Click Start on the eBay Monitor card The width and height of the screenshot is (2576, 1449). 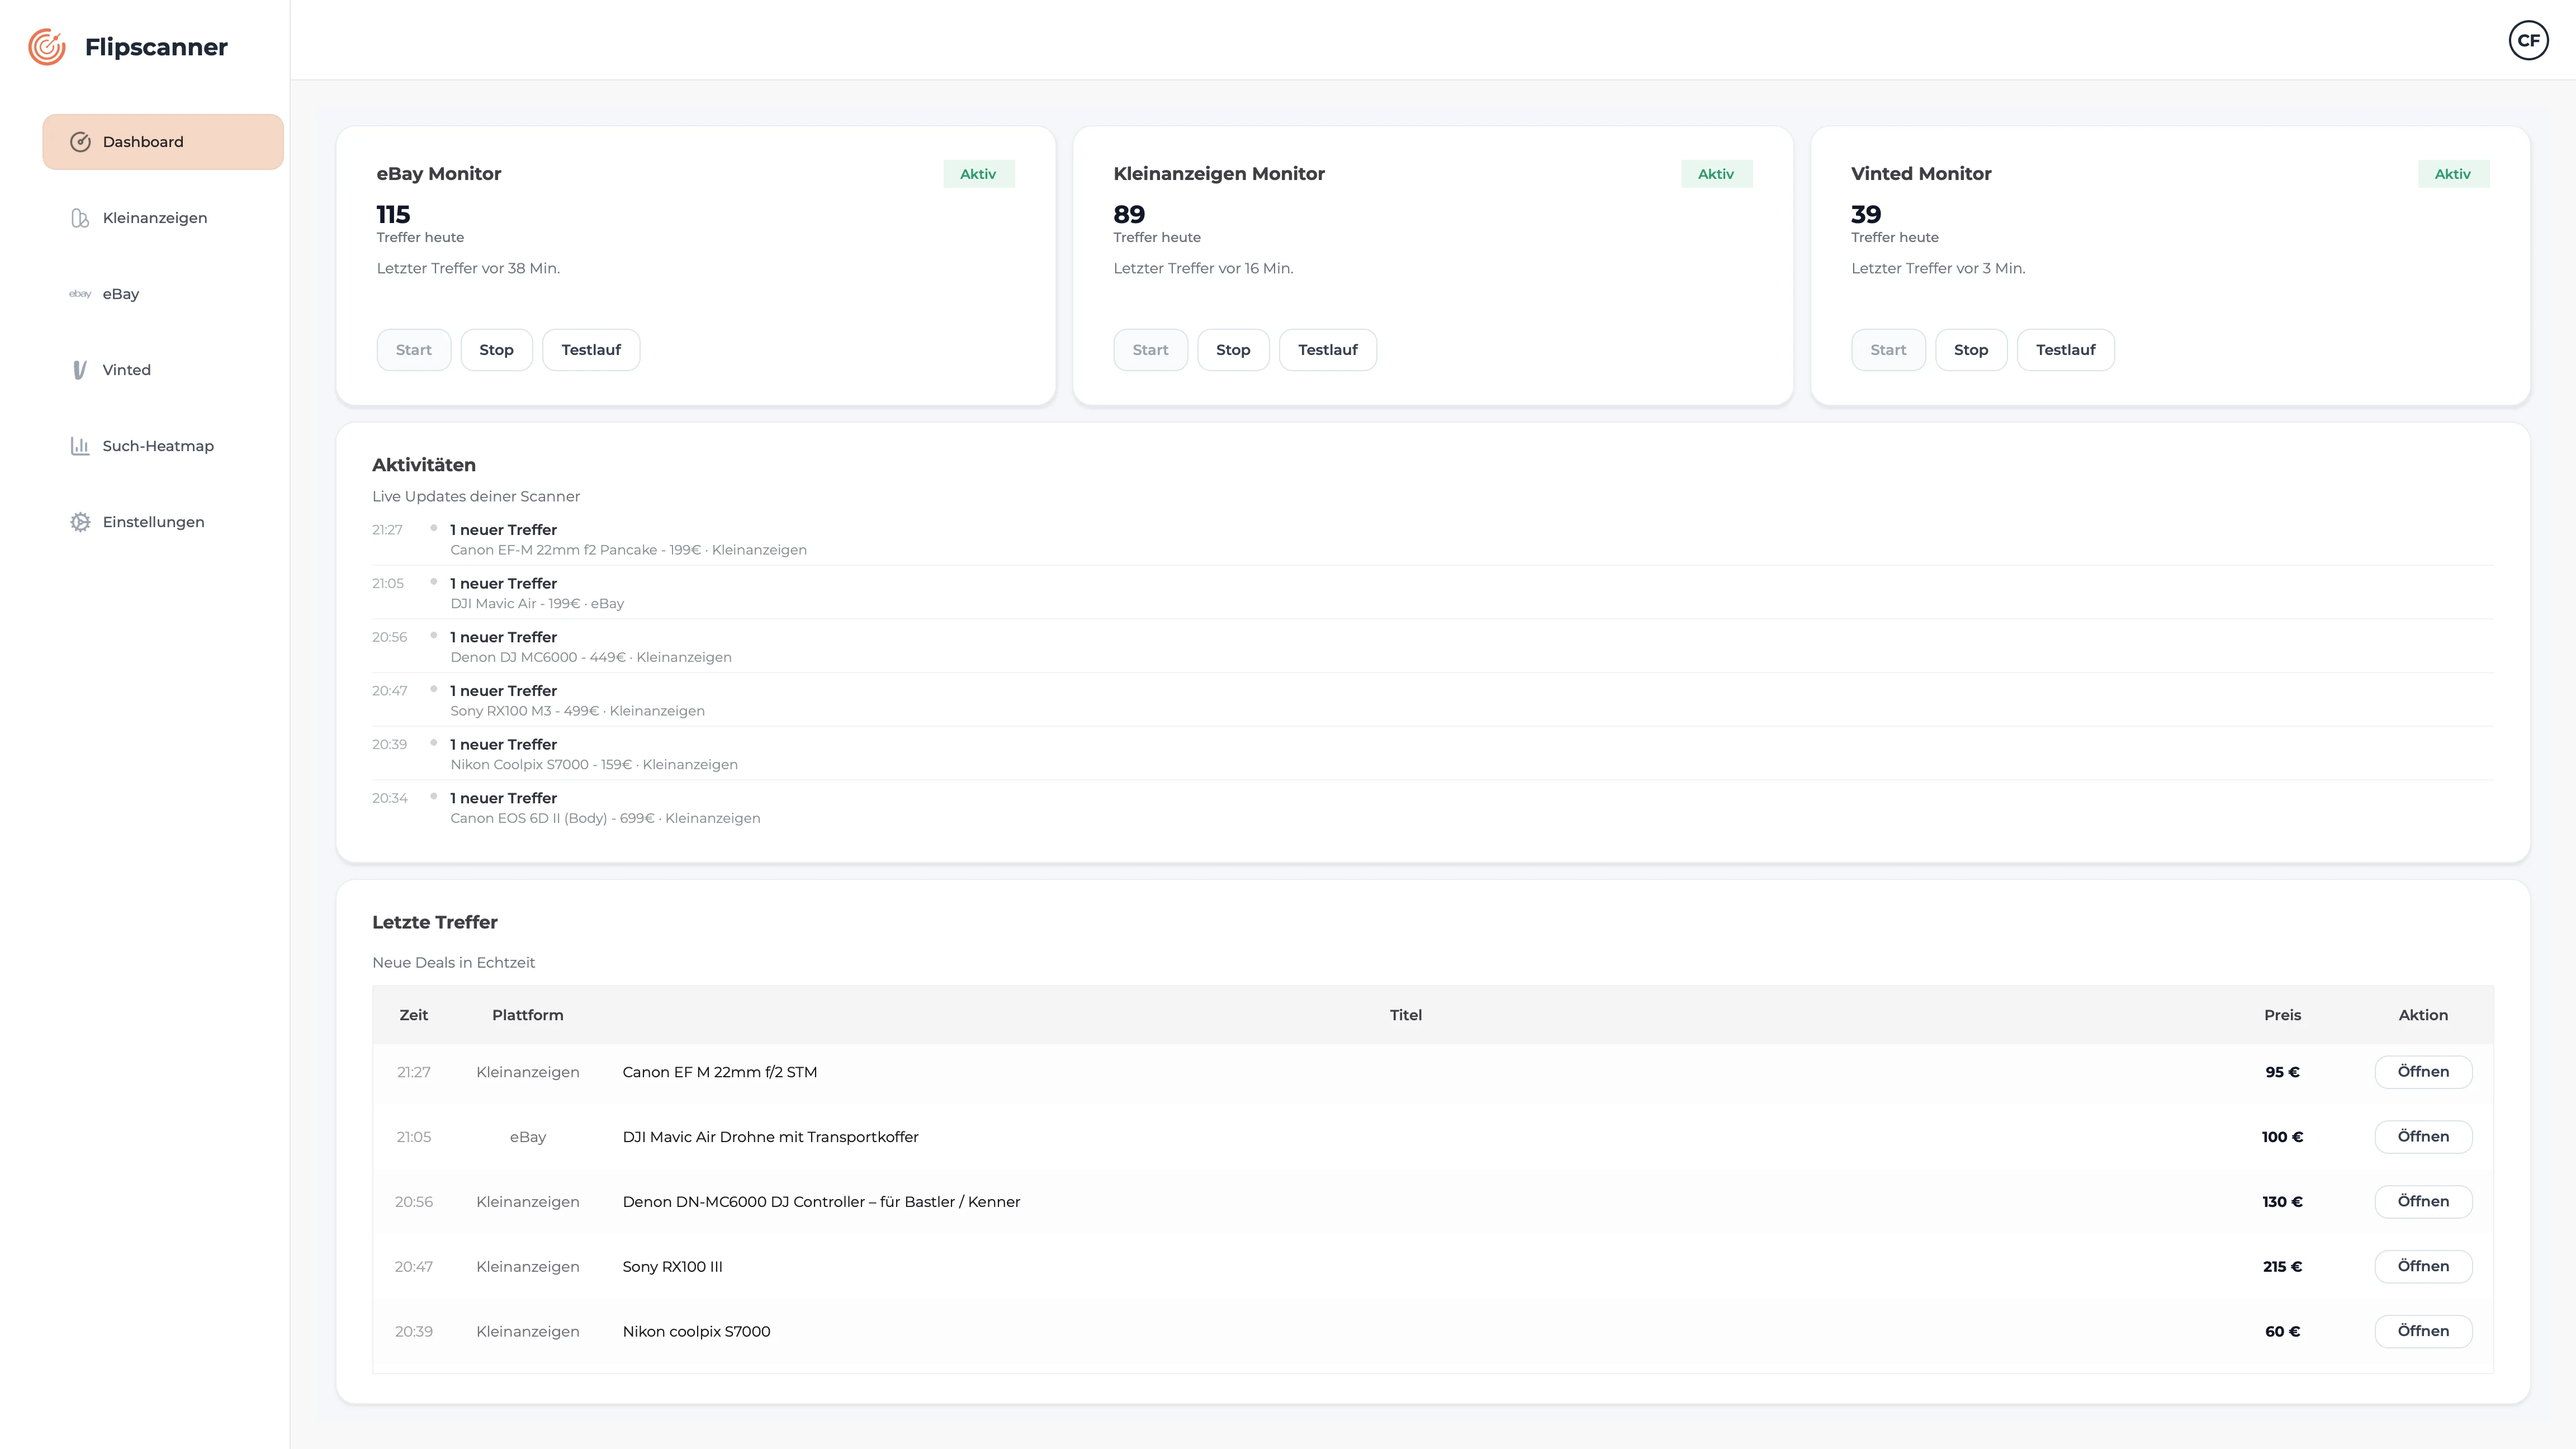click(x=414, y=350)
